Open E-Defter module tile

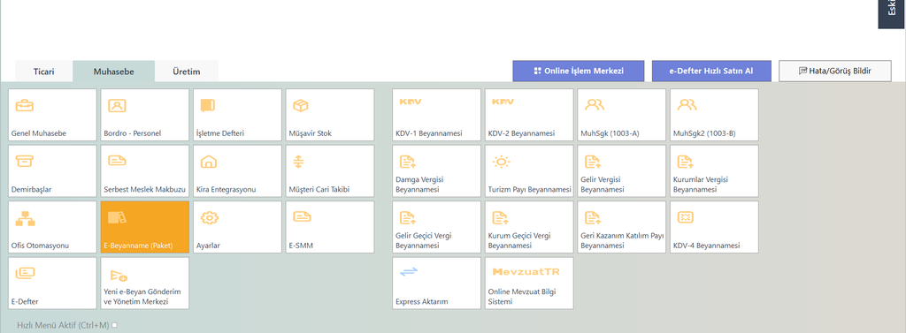pos(52,283)
